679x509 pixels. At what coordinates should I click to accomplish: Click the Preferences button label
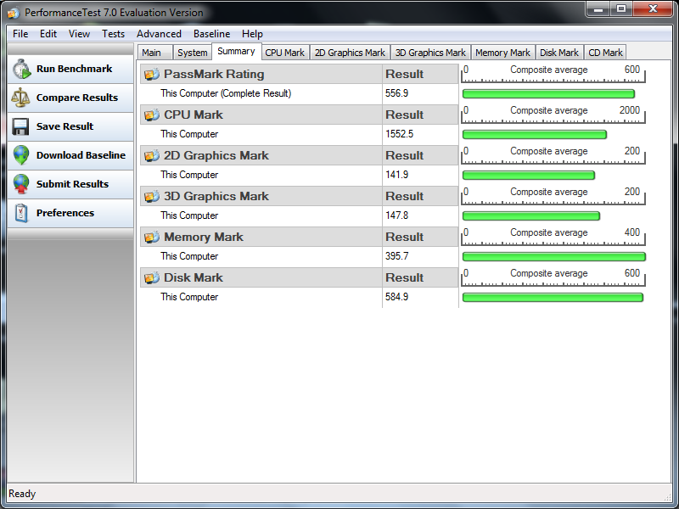click(65, 213)
